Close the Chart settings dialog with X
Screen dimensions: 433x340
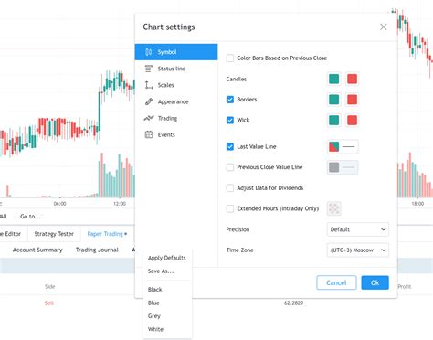384,27
